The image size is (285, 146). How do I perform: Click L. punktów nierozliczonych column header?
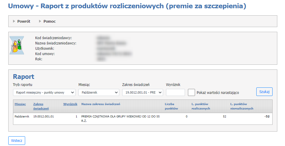coord(241,106)
